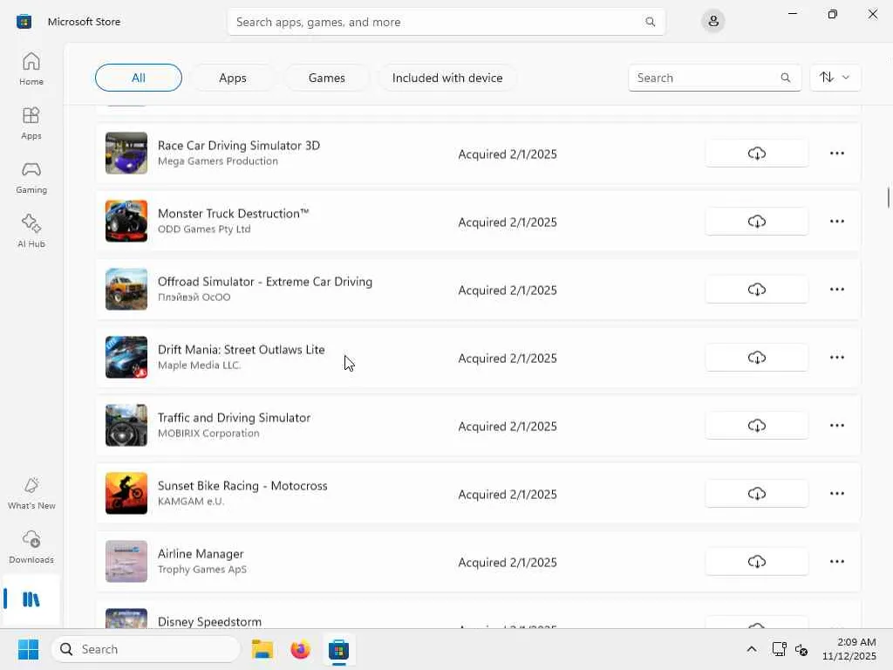This screenshot has width=893, height=670.
Task: Open more options for Sunset Bike Racing
Action: click(x=836, y=494)
